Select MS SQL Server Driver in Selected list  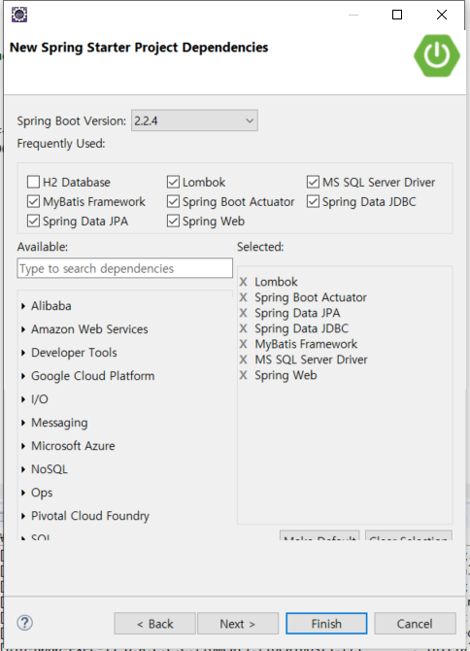311,360
